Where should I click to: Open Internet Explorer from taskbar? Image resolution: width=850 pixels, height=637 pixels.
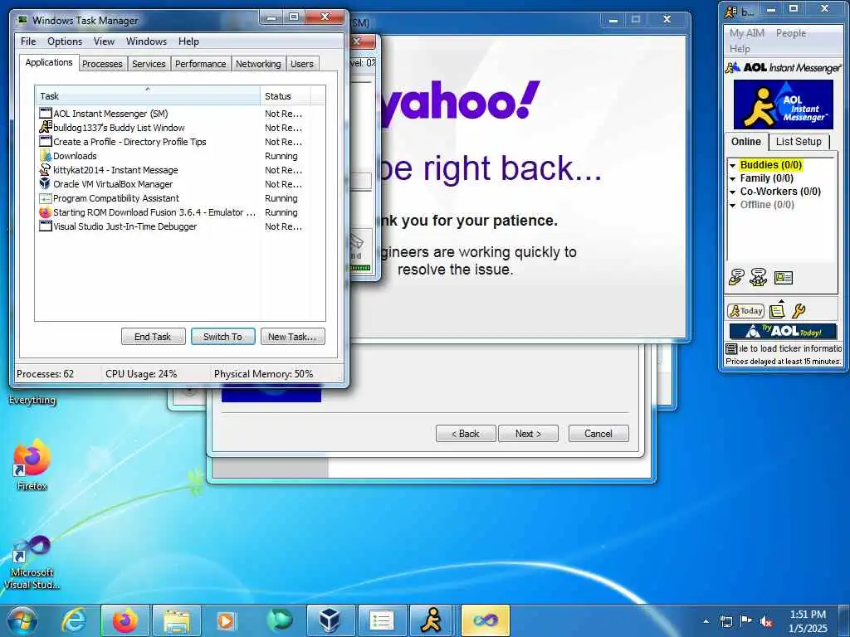coord(74,620)
